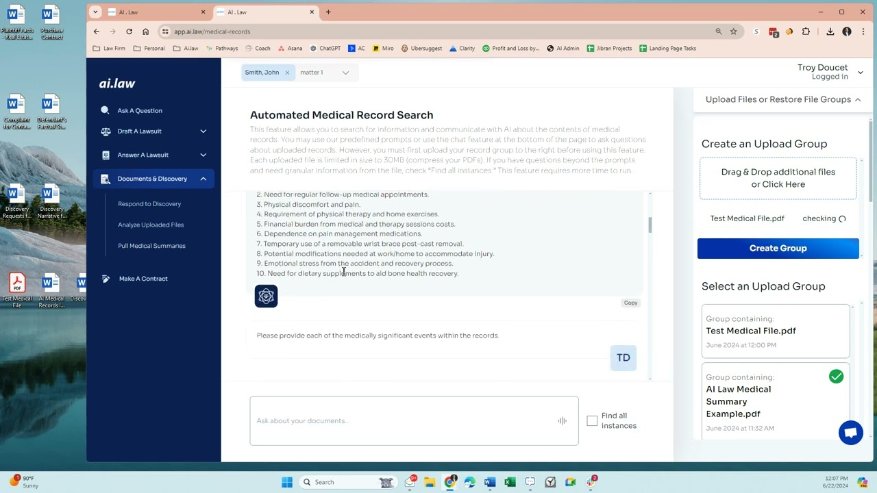Select the Test Medical File.pdf upload group
877x493 pixels.
776,331
